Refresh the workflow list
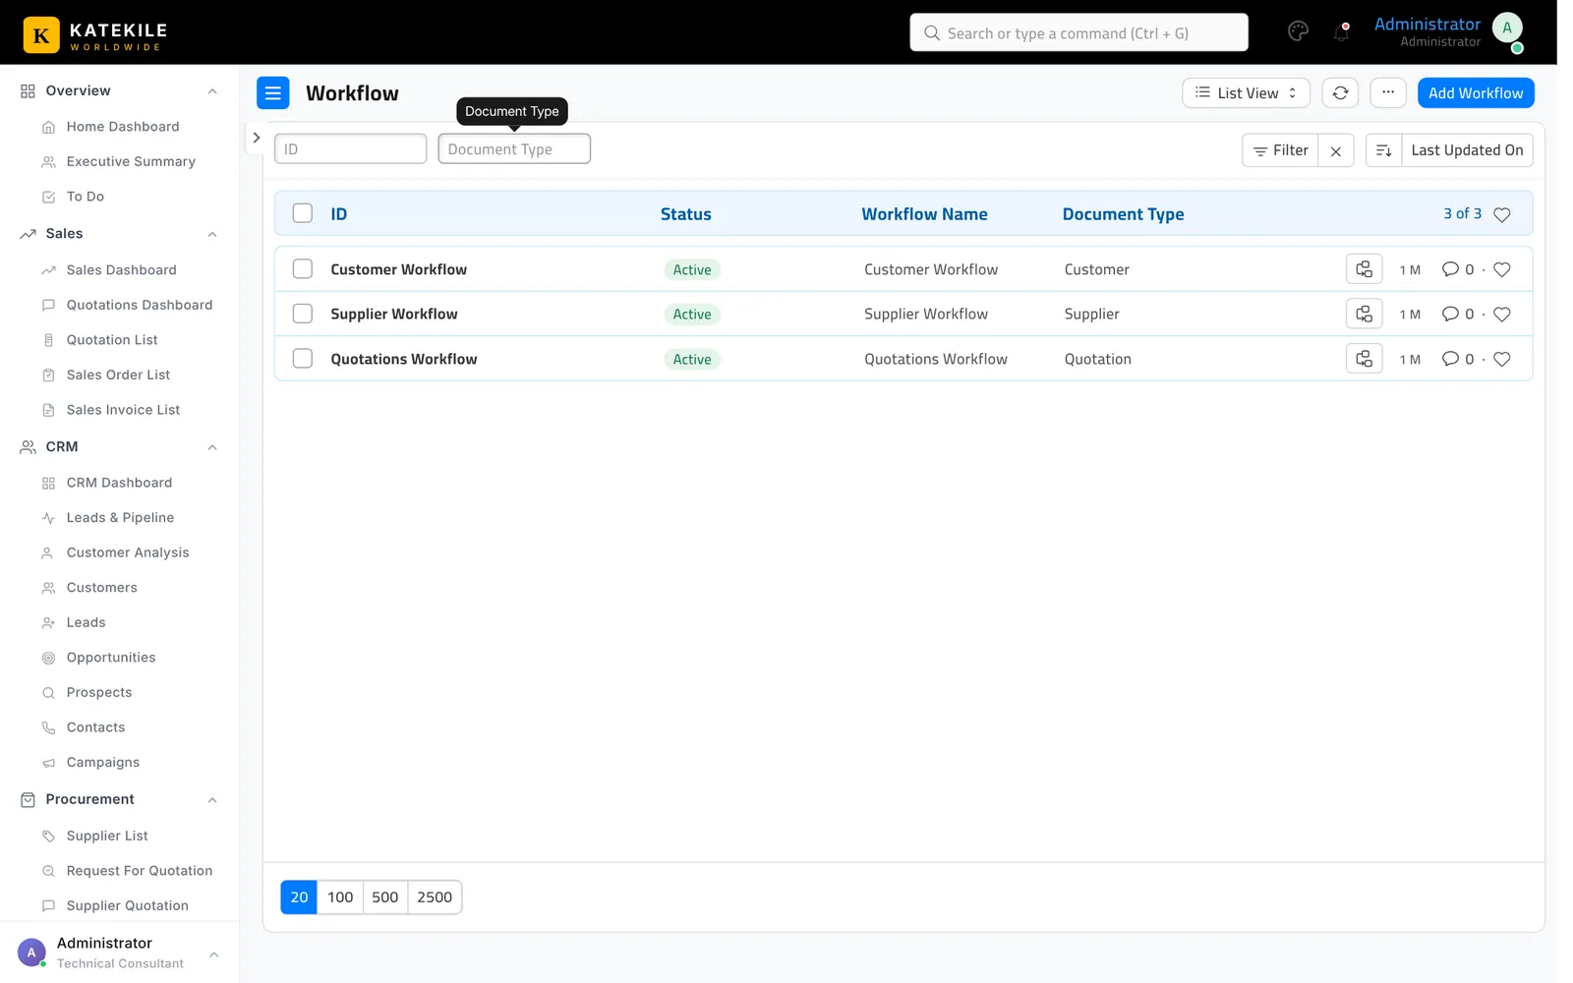The image size is (1573, 983). [x=1340, y=93]
